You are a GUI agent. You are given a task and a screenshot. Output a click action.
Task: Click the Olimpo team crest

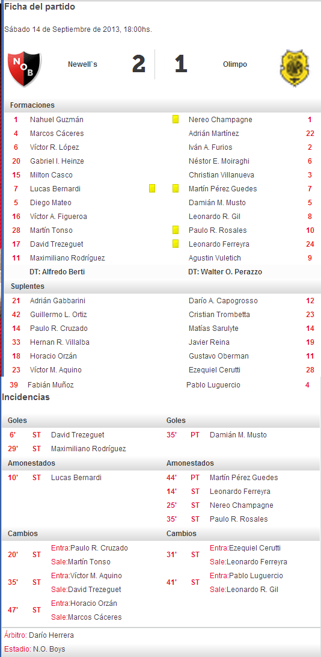[x=295, y=69]
